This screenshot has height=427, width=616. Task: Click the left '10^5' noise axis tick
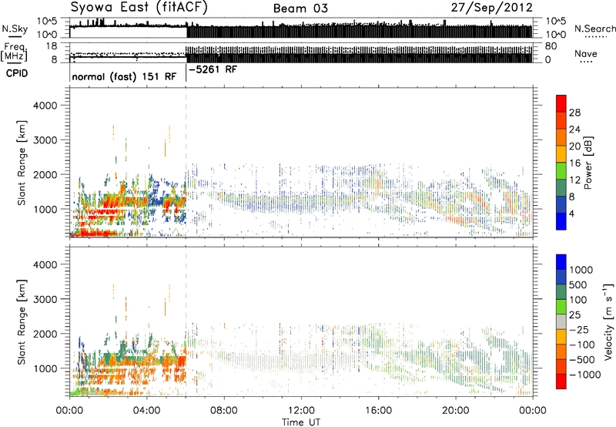coord(47,22)
